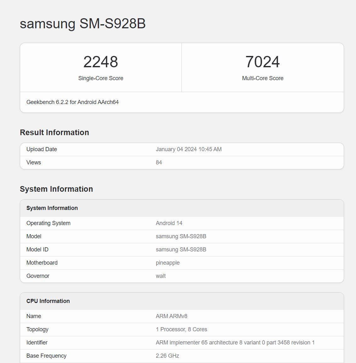Click the 'Upload Date' row label
This screenshot has width=356, height=363.
42,149
